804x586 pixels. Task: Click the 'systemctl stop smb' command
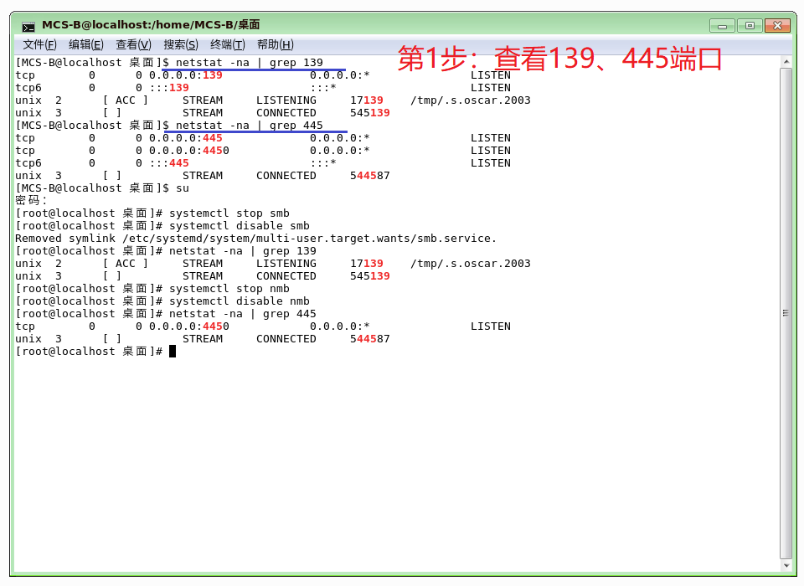[x=229, y=213]
